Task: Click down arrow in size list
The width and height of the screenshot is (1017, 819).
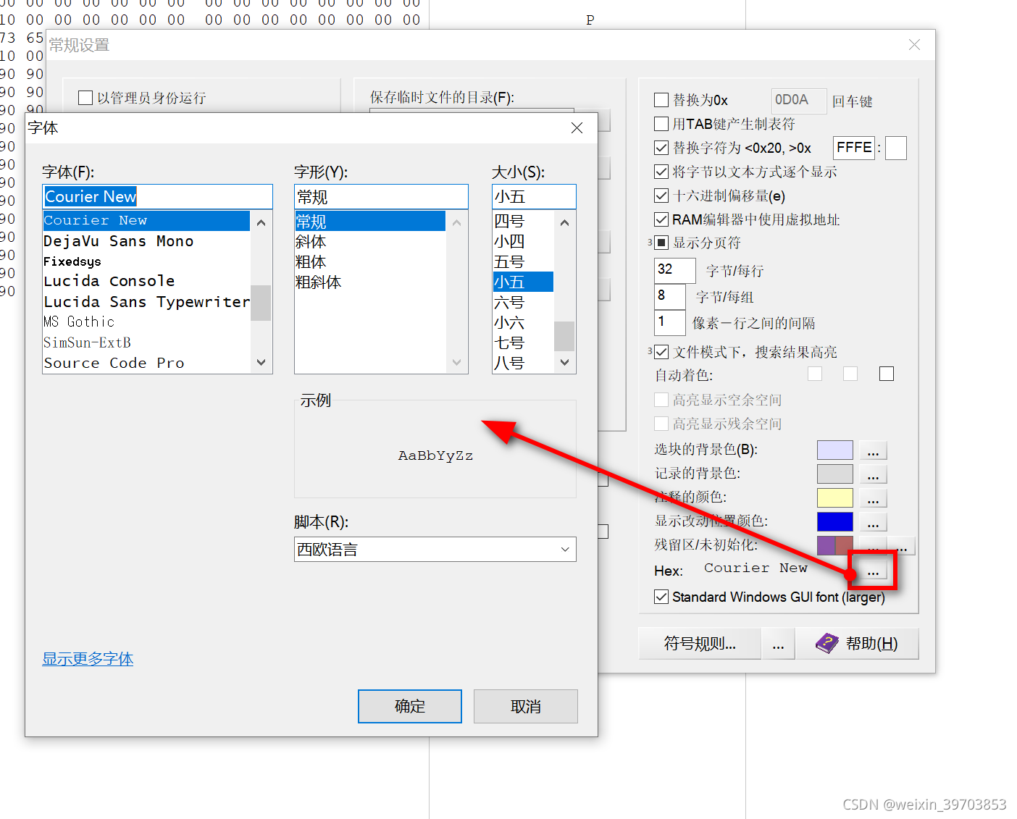Action: [564, 362]
